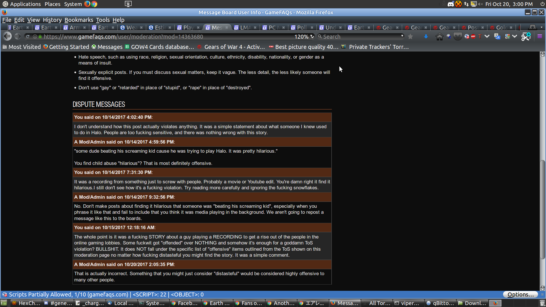The image size is (546, 307).
Task: Open the search engine dropdown arrow
Action: tap(402, 36)
